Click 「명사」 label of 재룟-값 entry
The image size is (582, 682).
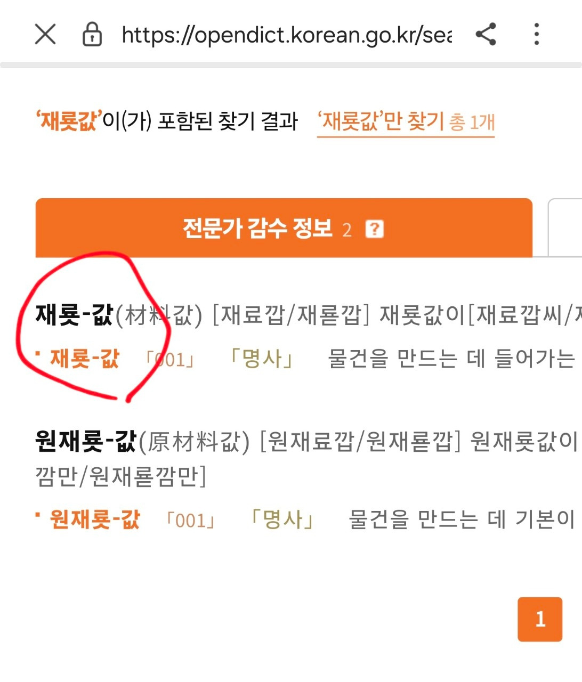pos(261,359)
